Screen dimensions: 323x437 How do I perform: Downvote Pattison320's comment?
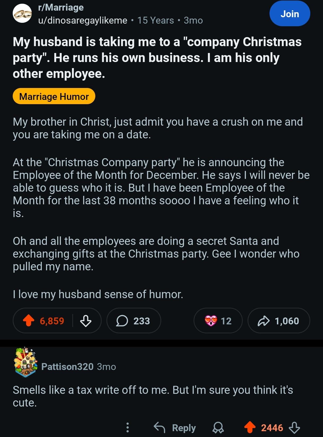[x=294, y=427]
